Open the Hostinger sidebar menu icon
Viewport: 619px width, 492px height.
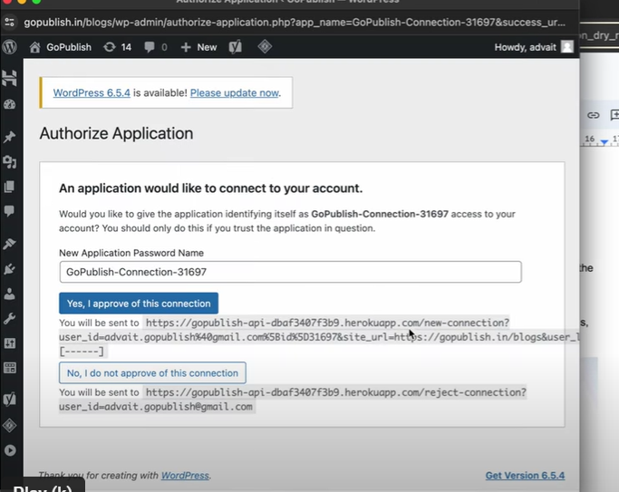click(10, 79)
